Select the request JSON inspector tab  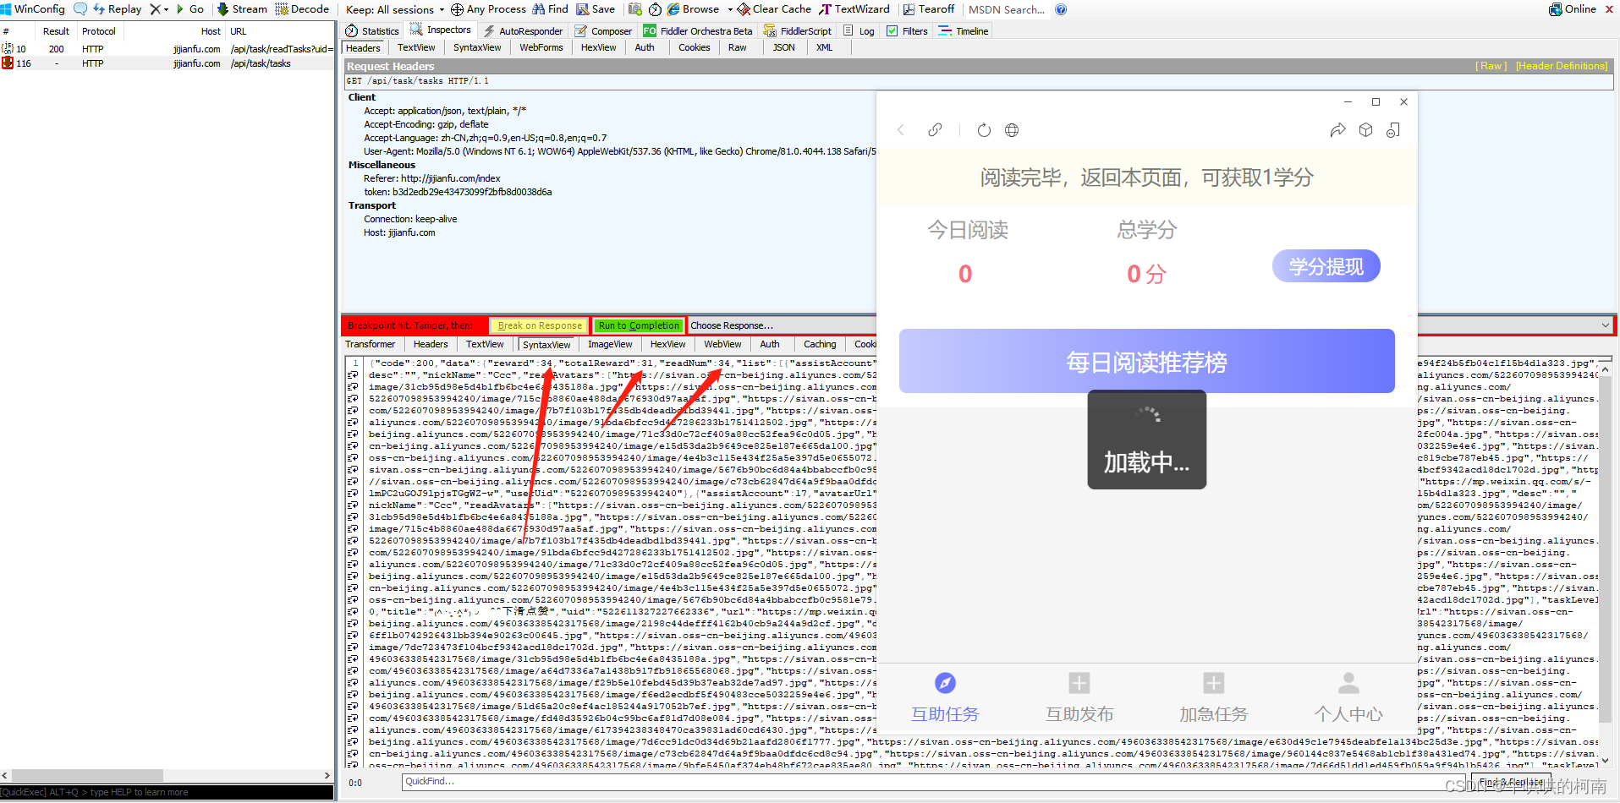point(784,47)
